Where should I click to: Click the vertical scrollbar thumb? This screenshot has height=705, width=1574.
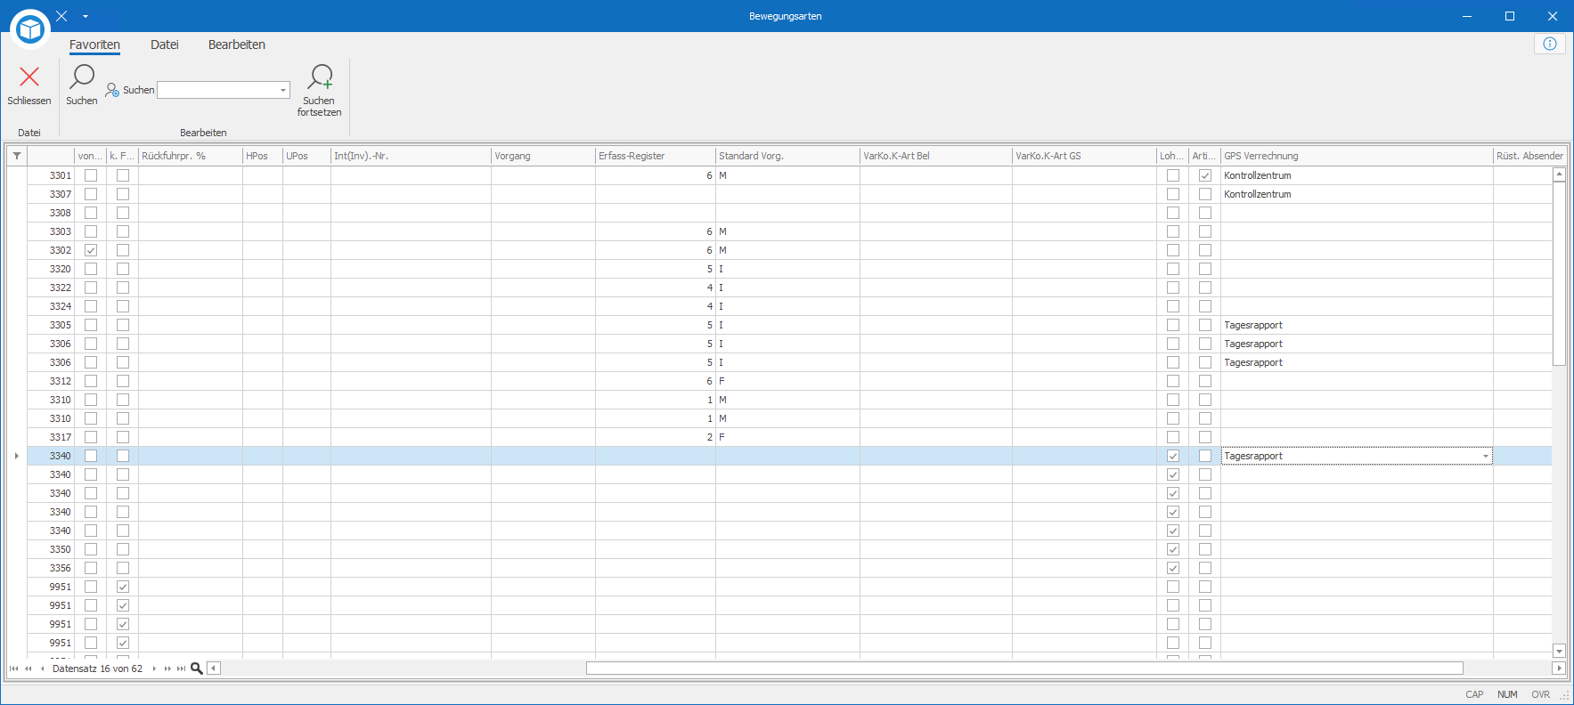pyautogui.click(x=1559, y=273)
